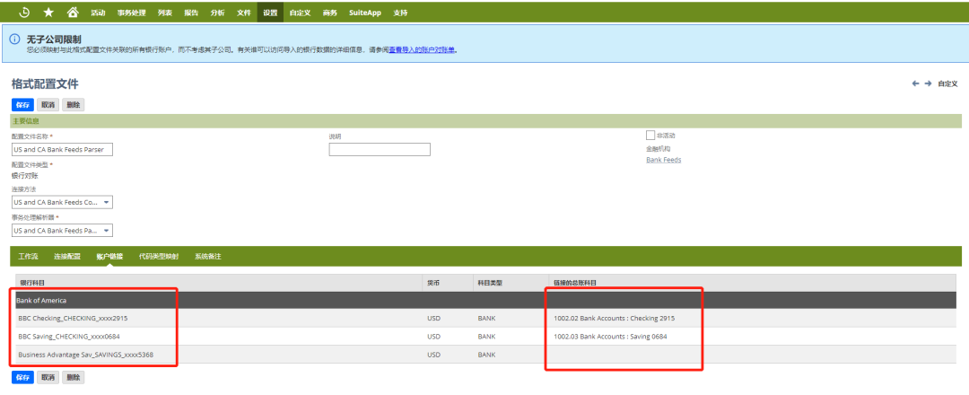Go to the Home house icon

[x=73, y=12]
